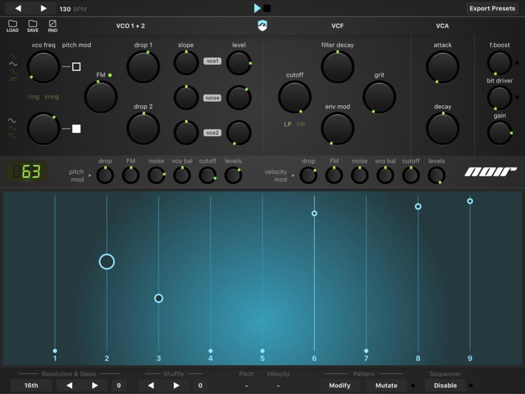The image size is (525, 394).
Task: Select the step 6 sequencer node
Action: (x=314, y=213)
